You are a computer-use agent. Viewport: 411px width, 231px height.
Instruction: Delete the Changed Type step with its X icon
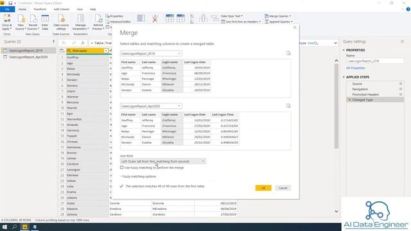349,100
